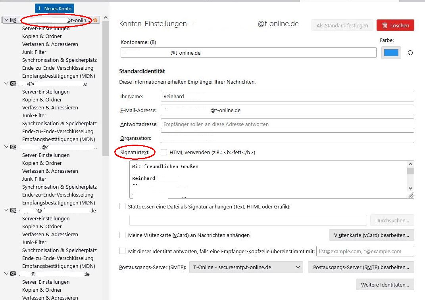This screenshot has height=300, width=425.
Task: Click the mail icon of the third account
Action: click(x=13, y=147)
